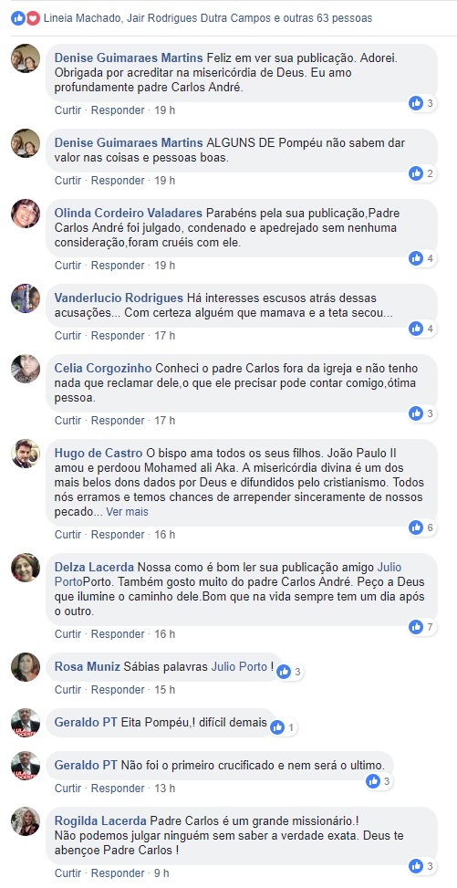
Task: Open the like count on Delza Lacerda's comment
Action: coord(422,627)
